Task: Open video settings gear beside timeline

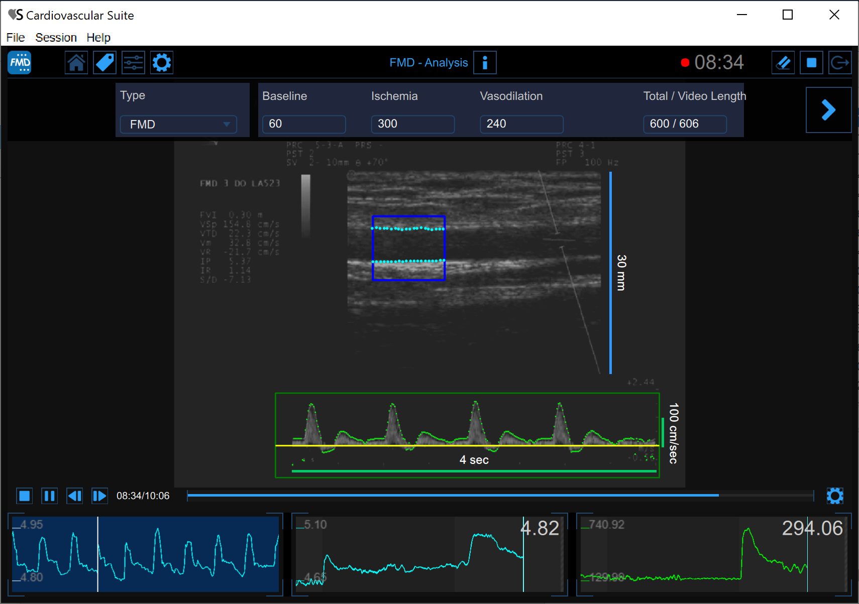Action: 835,496
